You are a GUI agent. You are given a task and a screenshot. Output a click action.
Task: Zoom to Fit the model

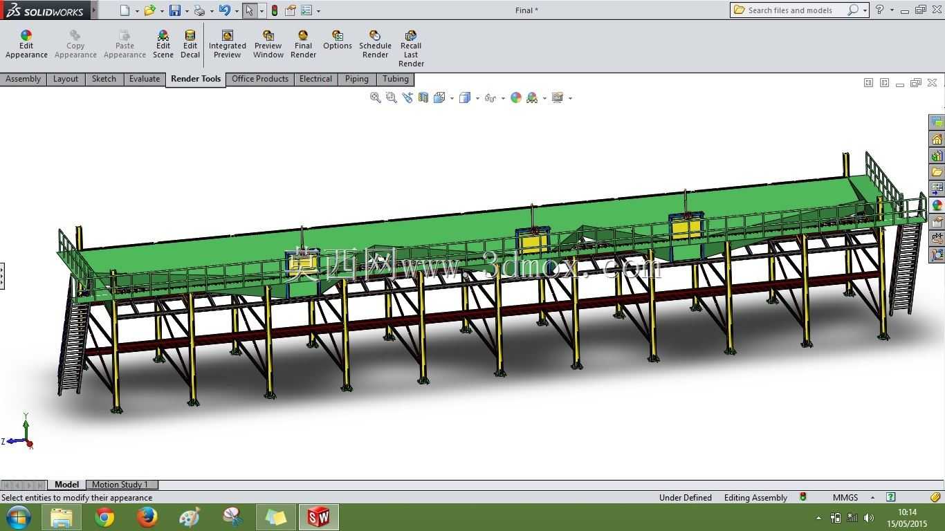point(376,98)
